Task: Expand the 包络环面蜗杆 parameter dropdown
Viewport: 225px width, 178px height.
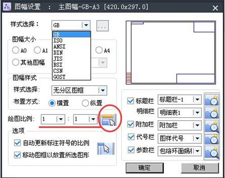Action: 197,151
